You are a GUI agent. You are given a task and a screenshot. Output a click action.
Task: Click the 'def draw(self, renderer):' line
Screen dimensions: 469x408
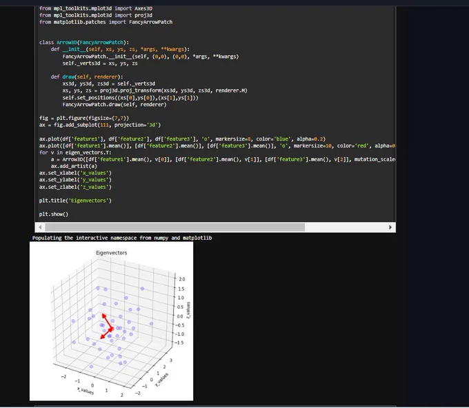click(87, 76)
